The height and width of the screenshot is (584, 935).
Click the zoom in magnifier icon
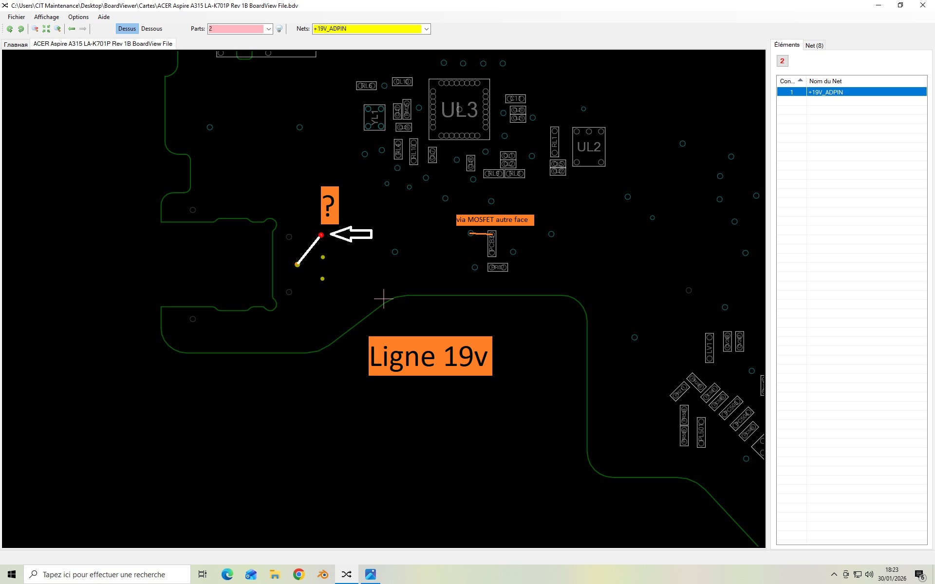click(57, 29)
